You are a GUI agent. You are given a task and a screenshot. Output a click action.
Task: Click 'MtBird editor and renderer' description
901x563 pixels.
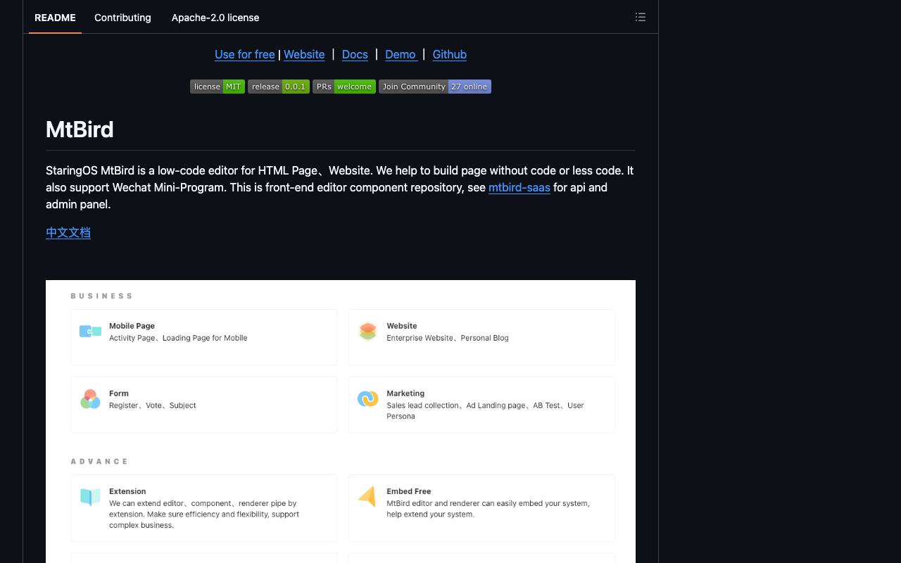tap(488, 509)
